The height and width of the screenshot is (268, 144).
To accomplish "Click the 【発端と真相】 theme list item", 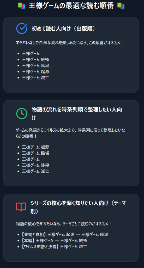I will point(64,234).
